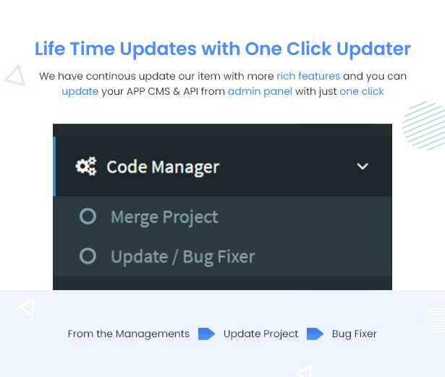
Task: Click the white triangle left of footer band
Action: click(27, 308)
